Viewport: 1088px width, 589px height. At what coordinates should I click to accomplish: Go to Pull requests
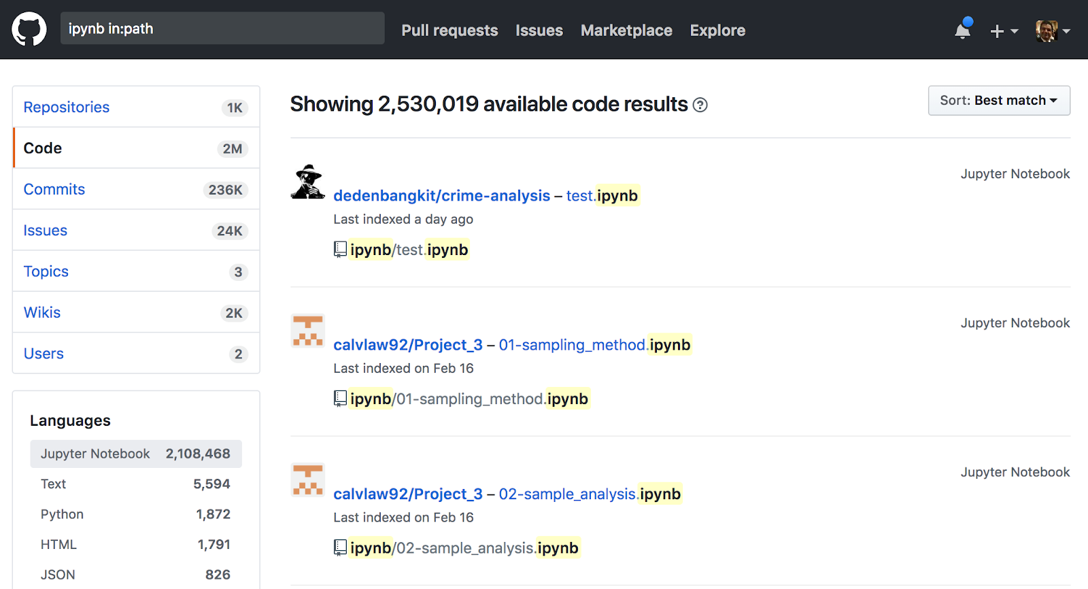coord(449,31)
